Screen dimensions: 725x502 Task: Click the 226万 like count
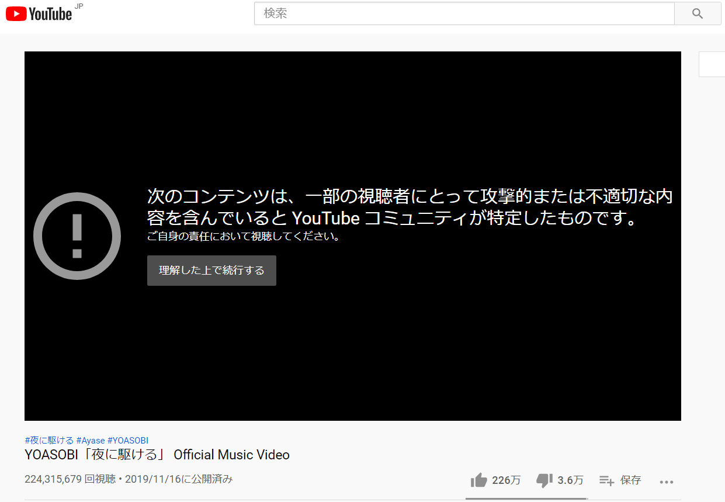506,480
